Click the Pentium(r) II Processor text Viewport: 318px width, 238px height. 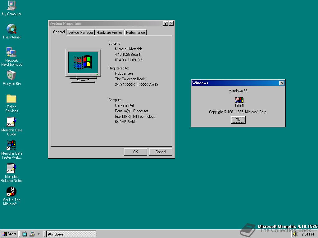click(x=131, y=111)
